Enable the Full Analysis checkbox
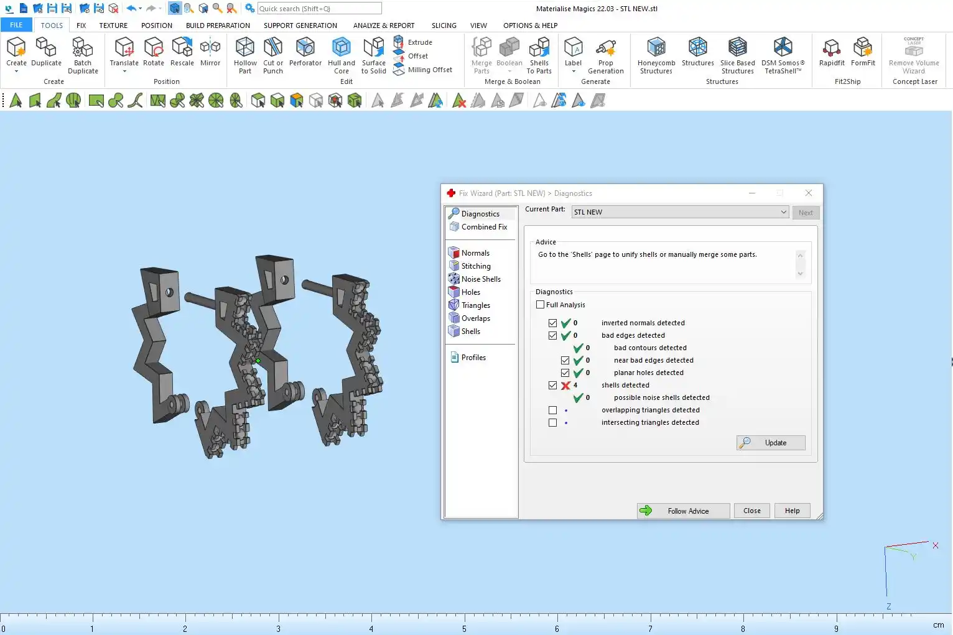The height and width of the screenshot is (635, 953). (540, 305)
